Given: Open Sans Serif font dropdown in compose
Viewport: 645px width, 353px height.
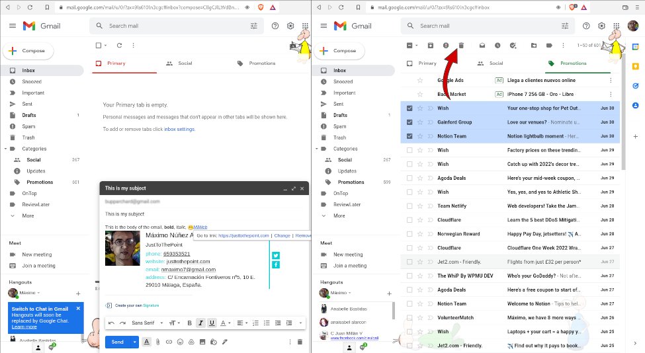Looking at the screenshot, I should [148, 323].
